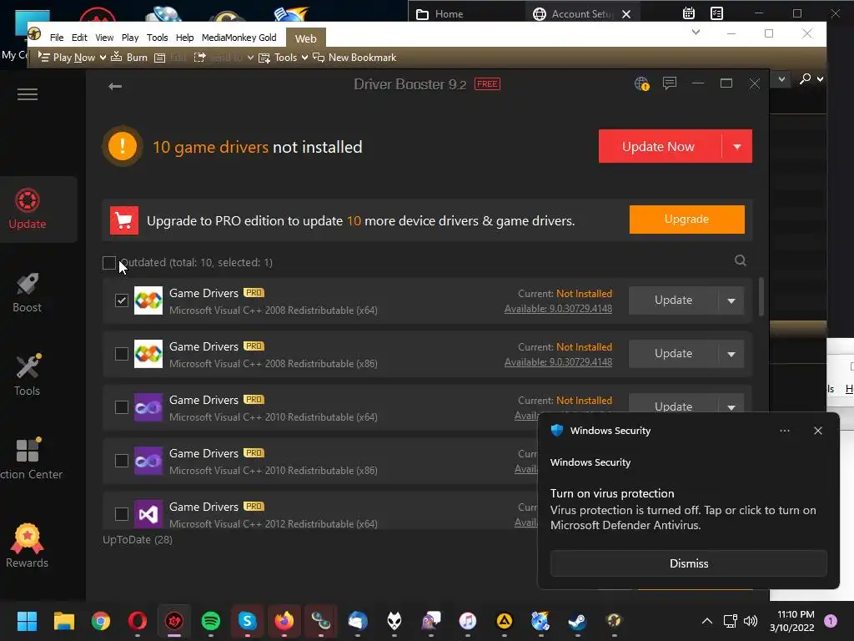Open the Play menu in MediaMonkey
Screen dimensions: 854x641
click(x=129, y=38)
